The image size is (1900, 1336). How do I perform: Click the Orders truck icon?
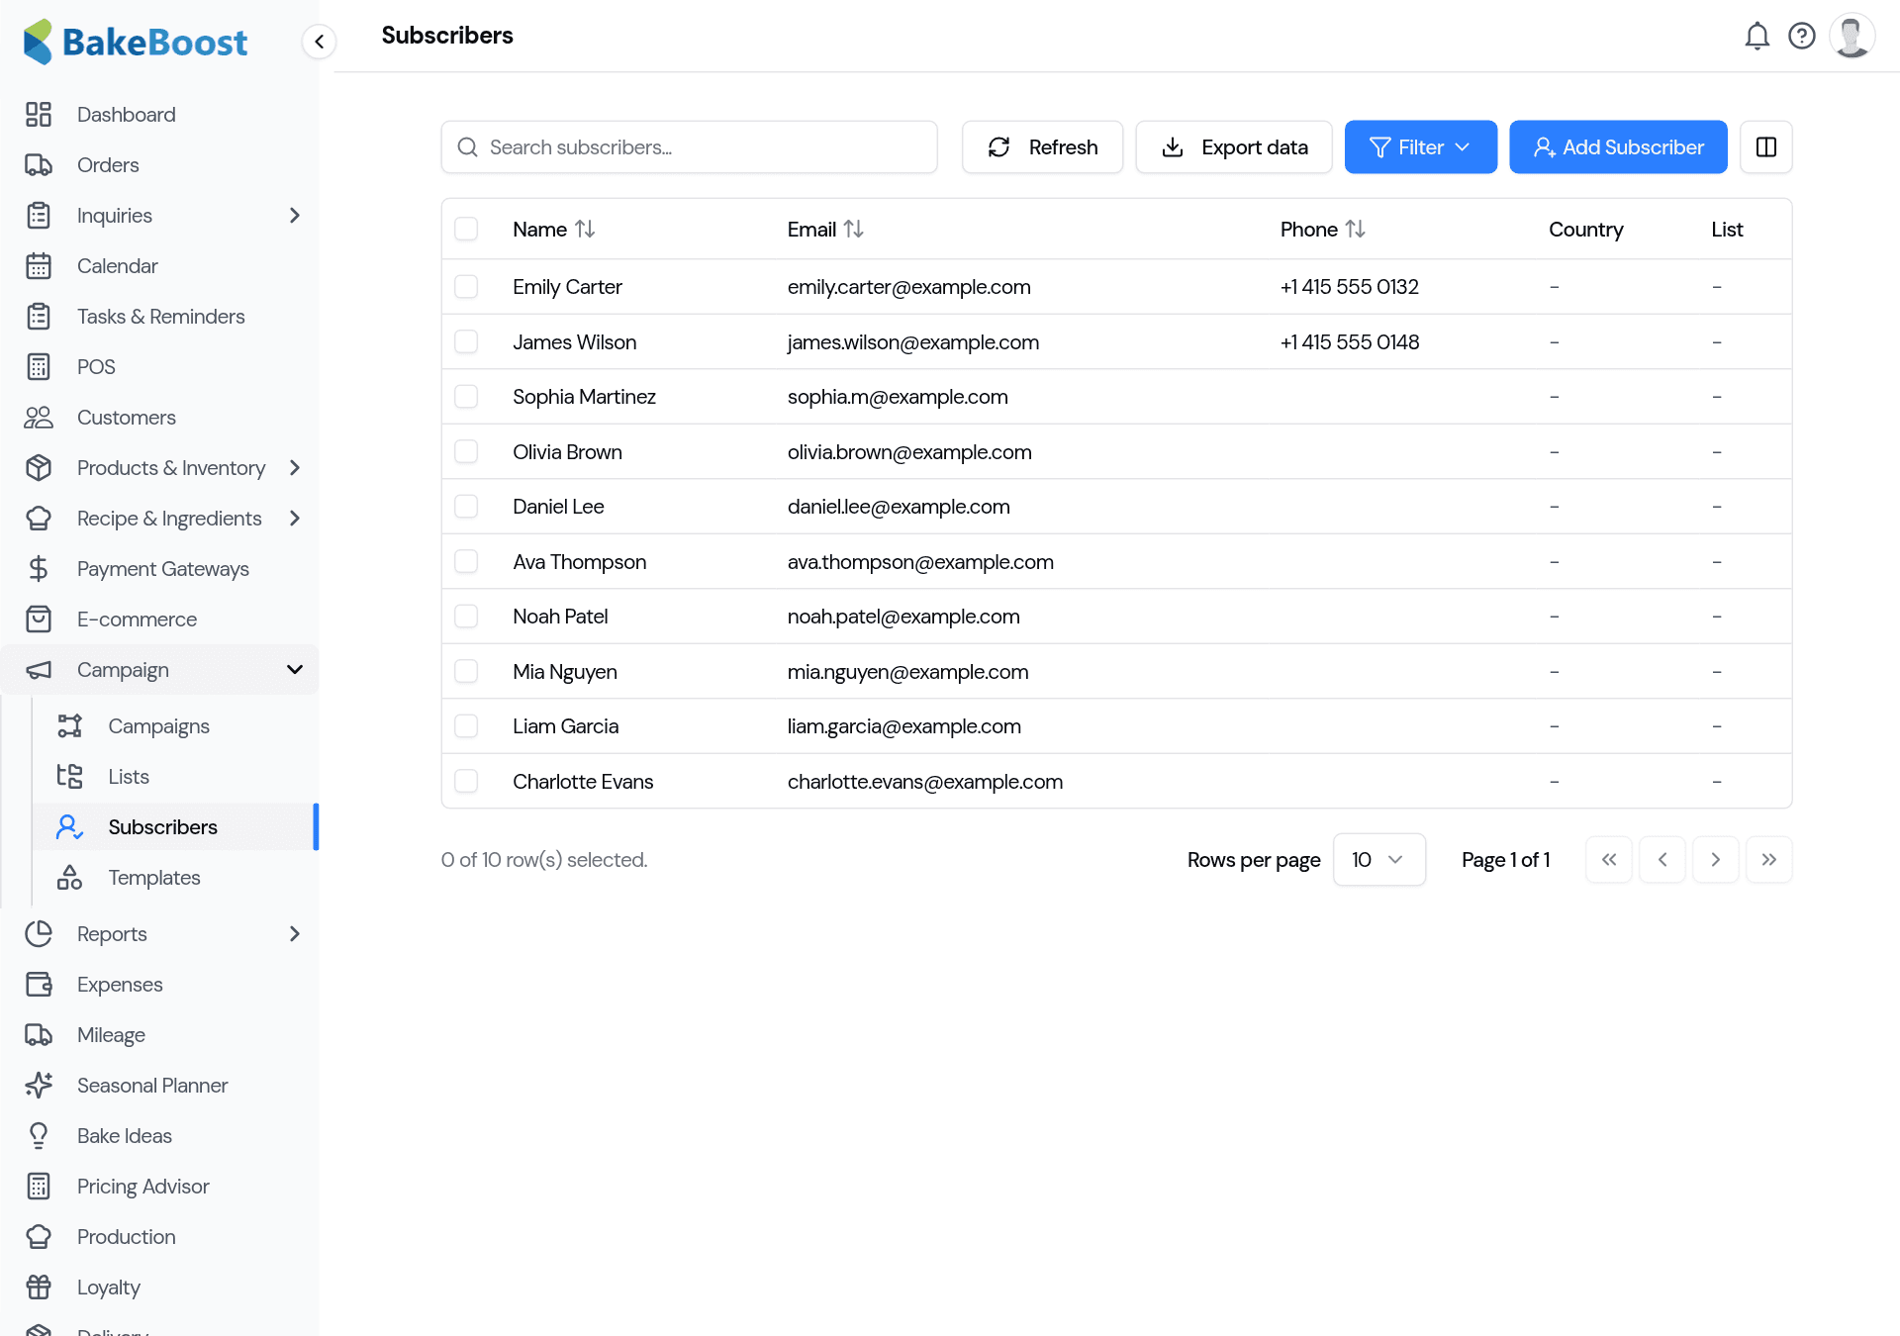39,165
